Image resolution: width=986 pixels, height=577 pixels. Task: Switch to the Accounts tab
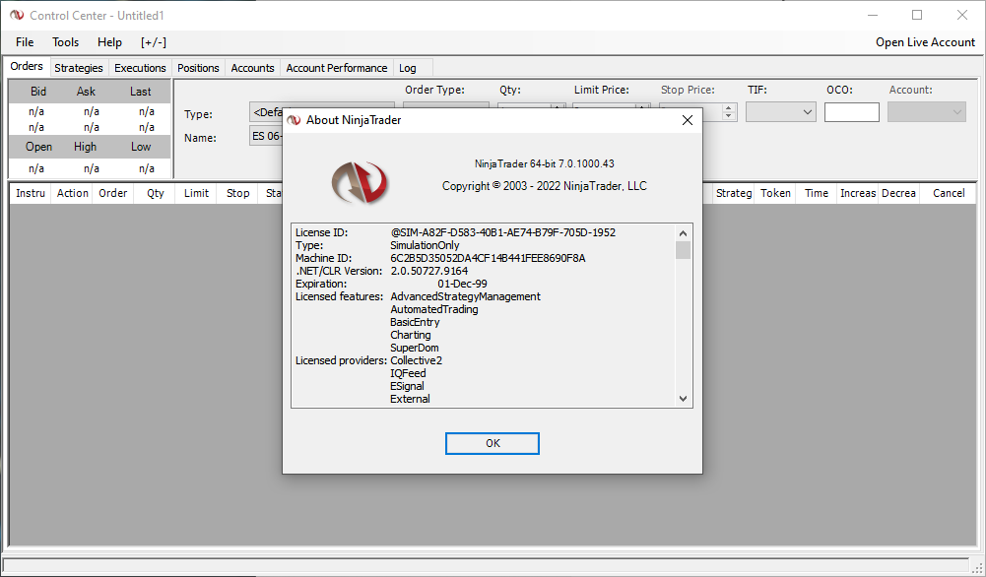pyautogui.click(x=252, y=68)
